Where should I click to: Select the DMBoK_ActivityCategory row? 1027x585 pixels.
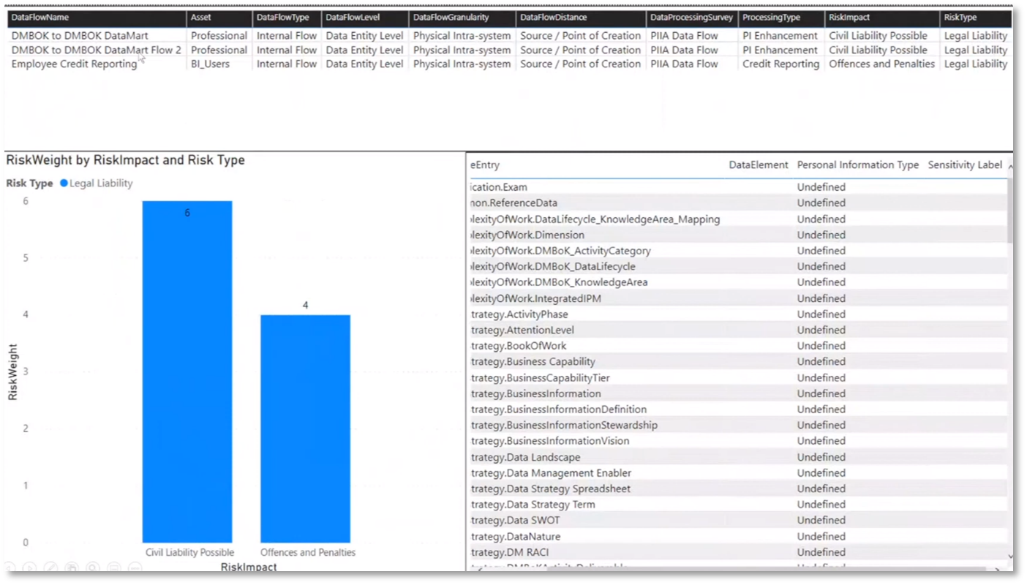tap(737, 250)
